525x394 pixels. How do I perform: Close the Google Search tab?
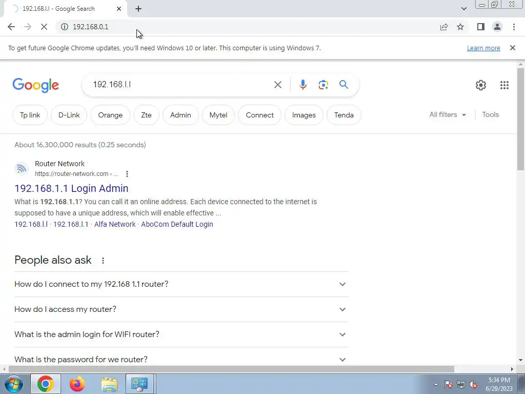pos(119,9)
